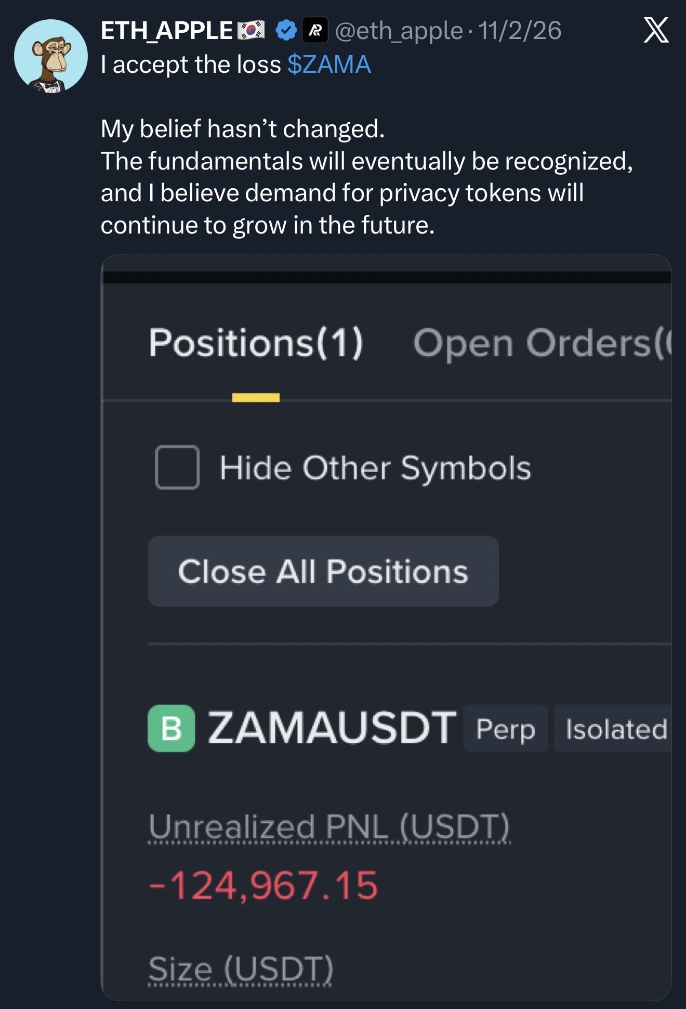Open the $ZAMA cashtag link

click(x=329, y=65)
